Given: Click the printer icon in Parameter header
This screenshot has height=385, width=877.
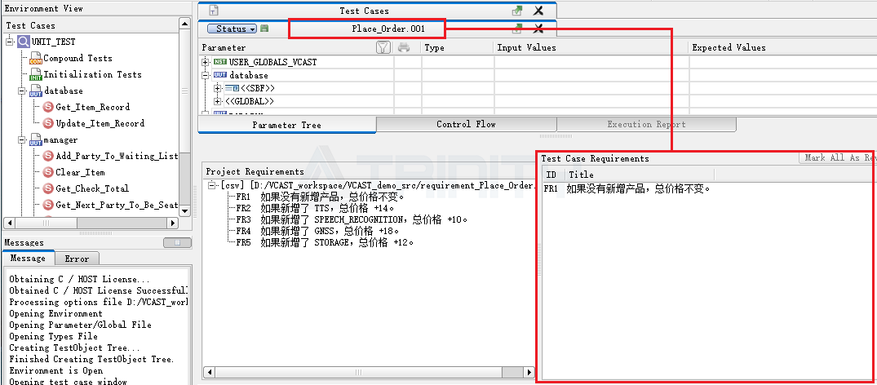Looking at the screenshot, I should (403, 48).
